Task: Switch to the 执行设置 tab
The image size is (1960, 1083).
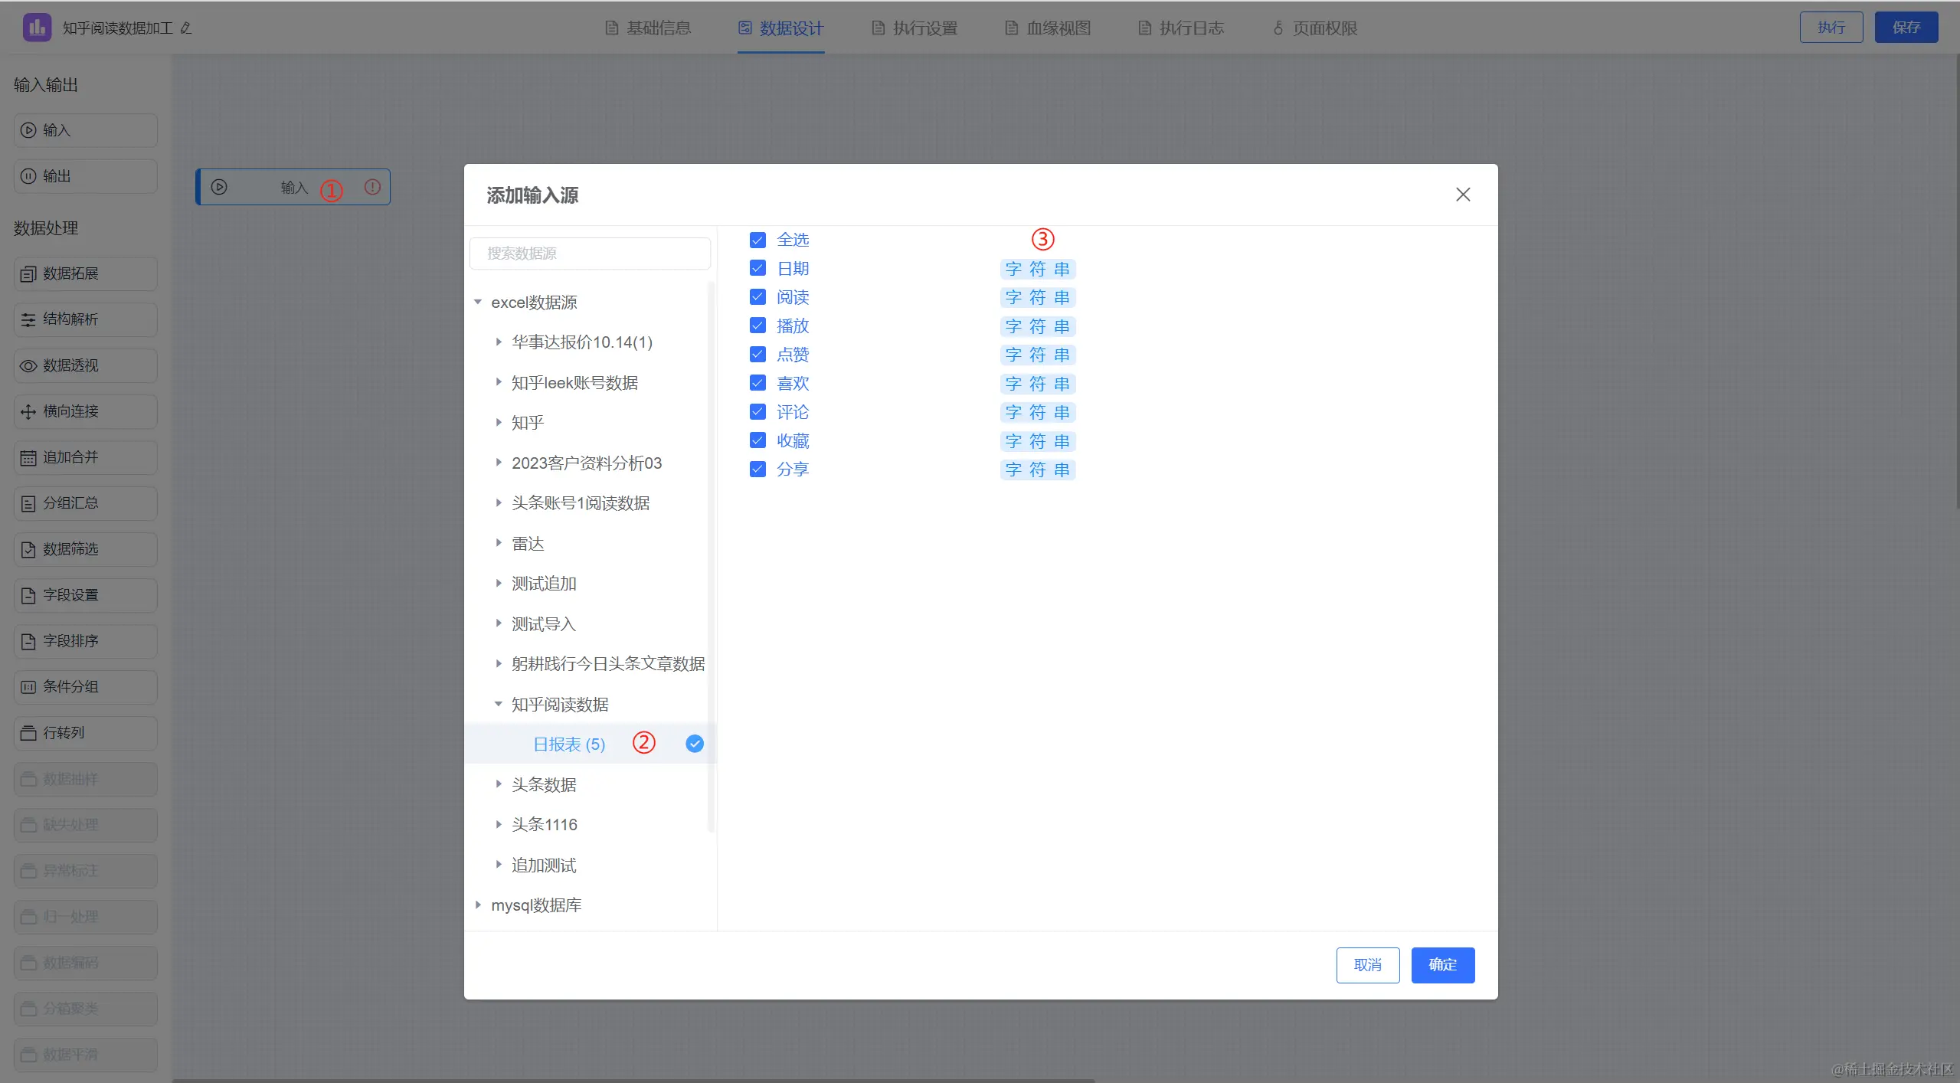Action: 915,28
